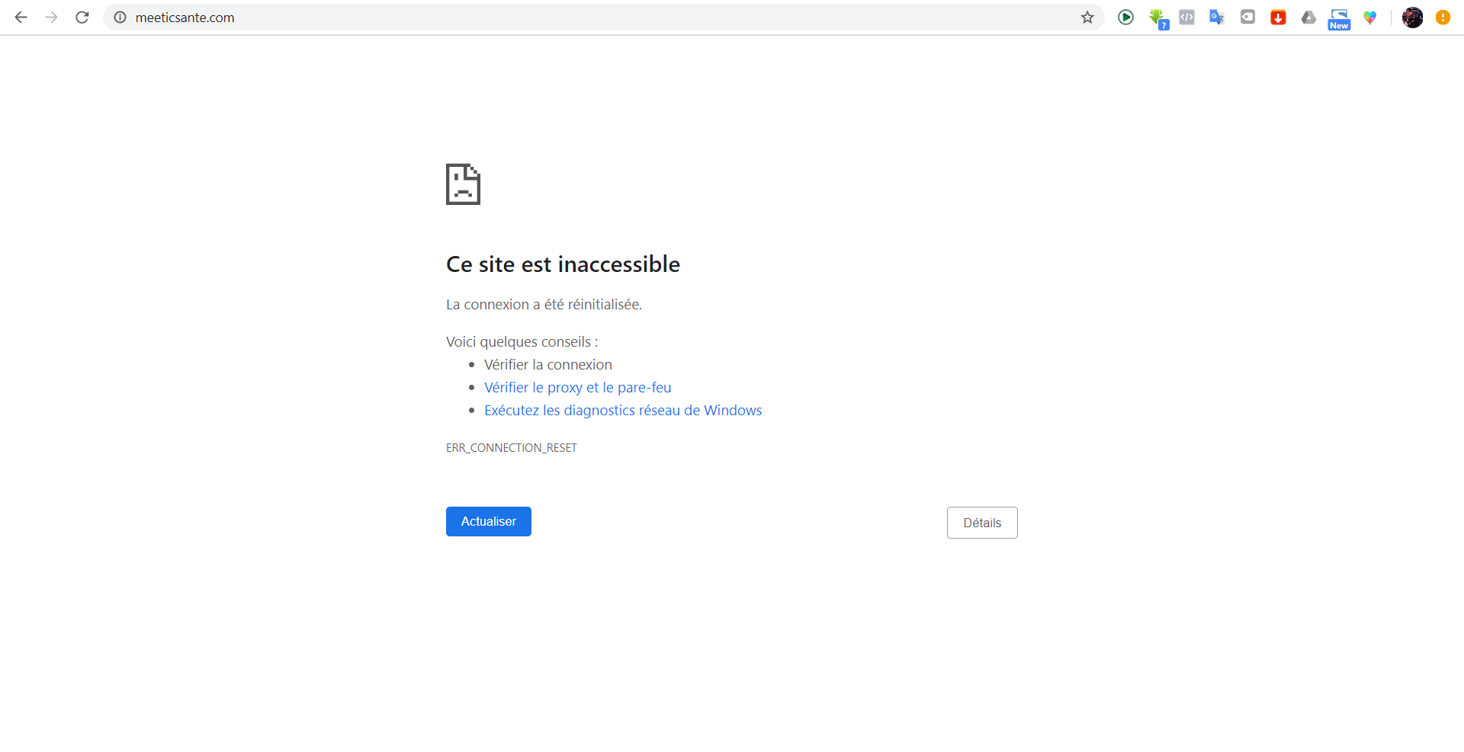Open the user profile avatar
Screen dimensions: 1464x752
click(1412, 17)
